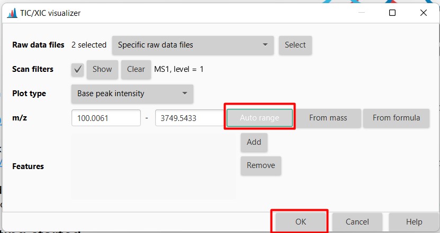The width and height of the screenshot is (440, 233).
Task: Maximize the TIC/XIC visualizer window
Action: coord(392,12)
